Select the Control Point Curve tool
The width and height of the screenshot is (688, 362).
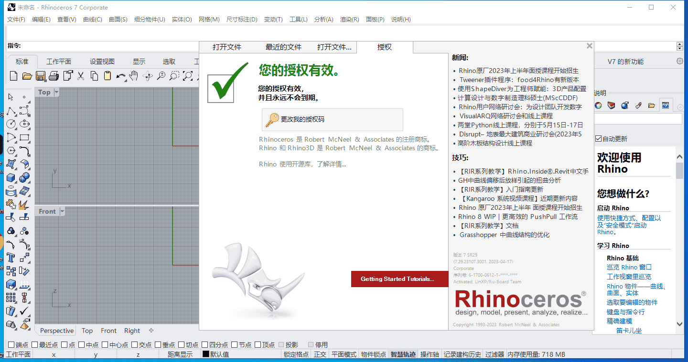coord(25,111)
